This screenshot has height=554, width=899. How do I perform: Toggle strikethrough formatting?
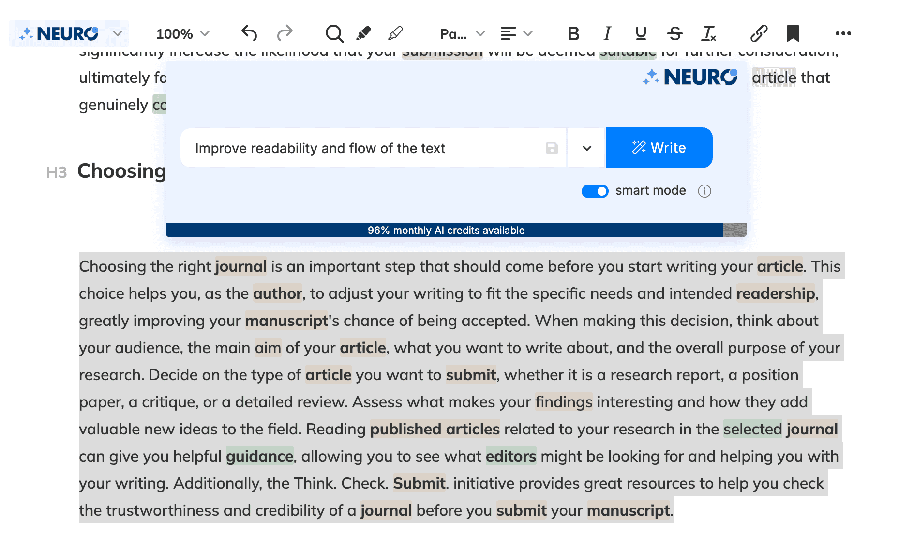(x=675, y=33)
